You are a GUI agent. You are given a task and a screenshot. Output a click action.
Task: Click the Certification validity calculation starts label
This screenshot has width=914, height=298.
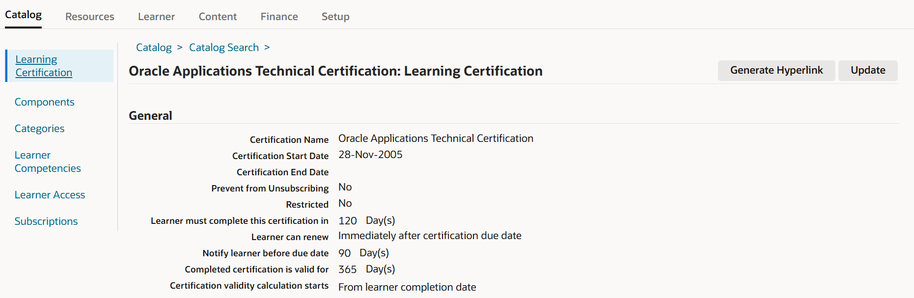click(x=249, y=286)
